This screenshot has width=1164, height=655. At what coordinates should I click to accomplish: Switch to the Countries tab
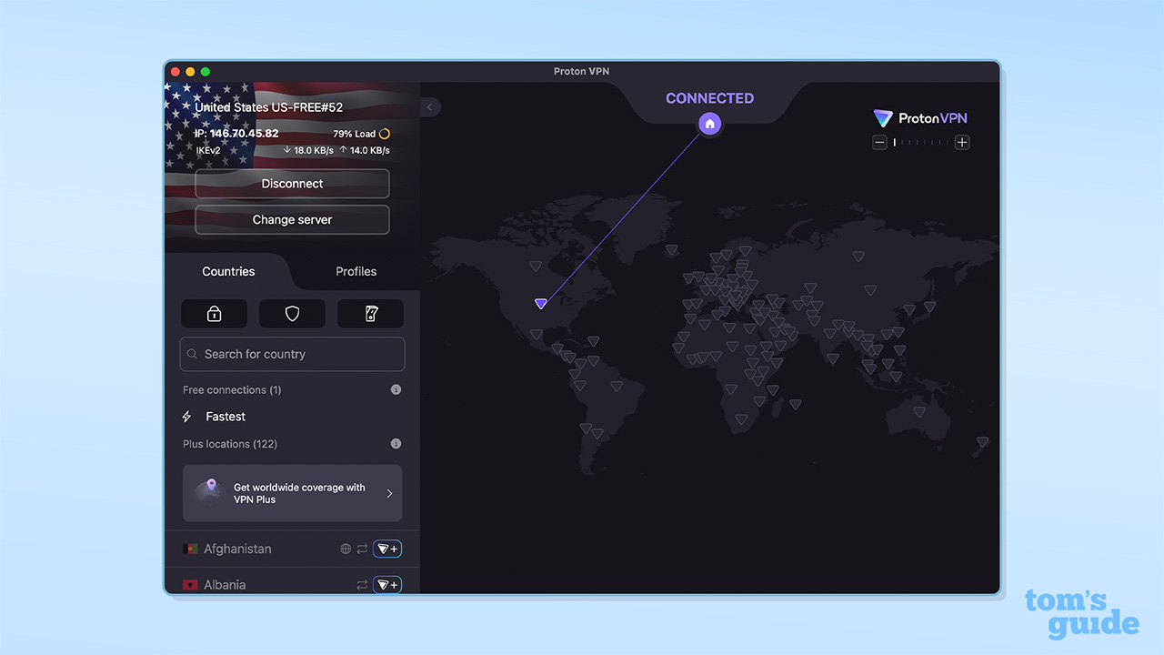pos(228,271)
